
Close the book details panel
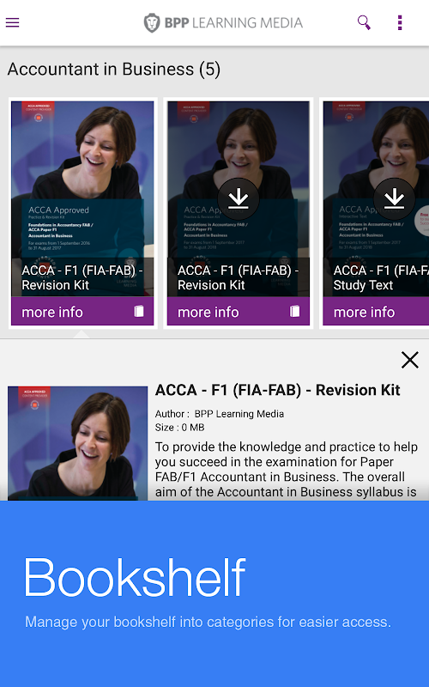410,360
